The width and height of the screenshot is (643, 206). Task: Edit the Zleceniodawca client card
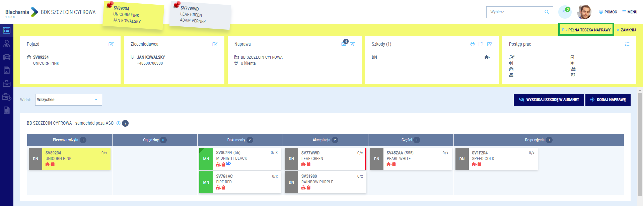pyautogui.click(x=215, y=44)
